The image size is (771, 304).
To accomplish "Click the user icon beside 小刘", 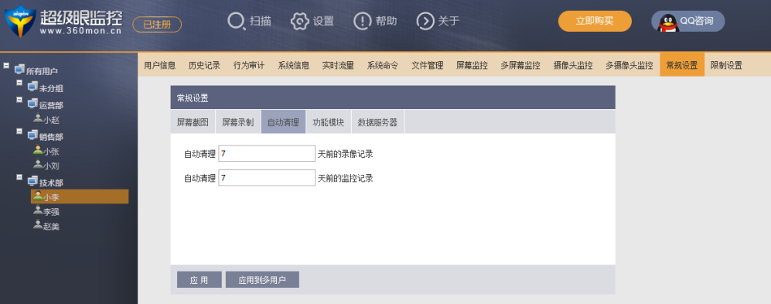I will click(x=38, y=164).
